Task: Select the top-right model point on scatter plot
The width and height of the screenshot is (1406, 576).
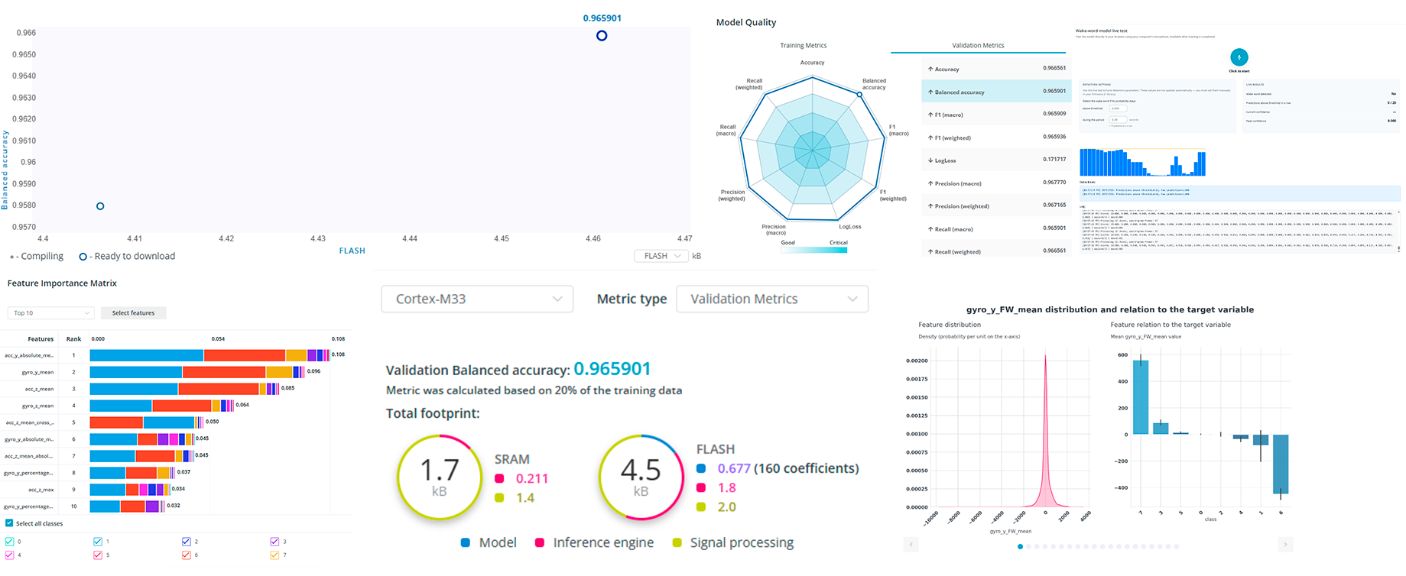Action: (602, 36)
